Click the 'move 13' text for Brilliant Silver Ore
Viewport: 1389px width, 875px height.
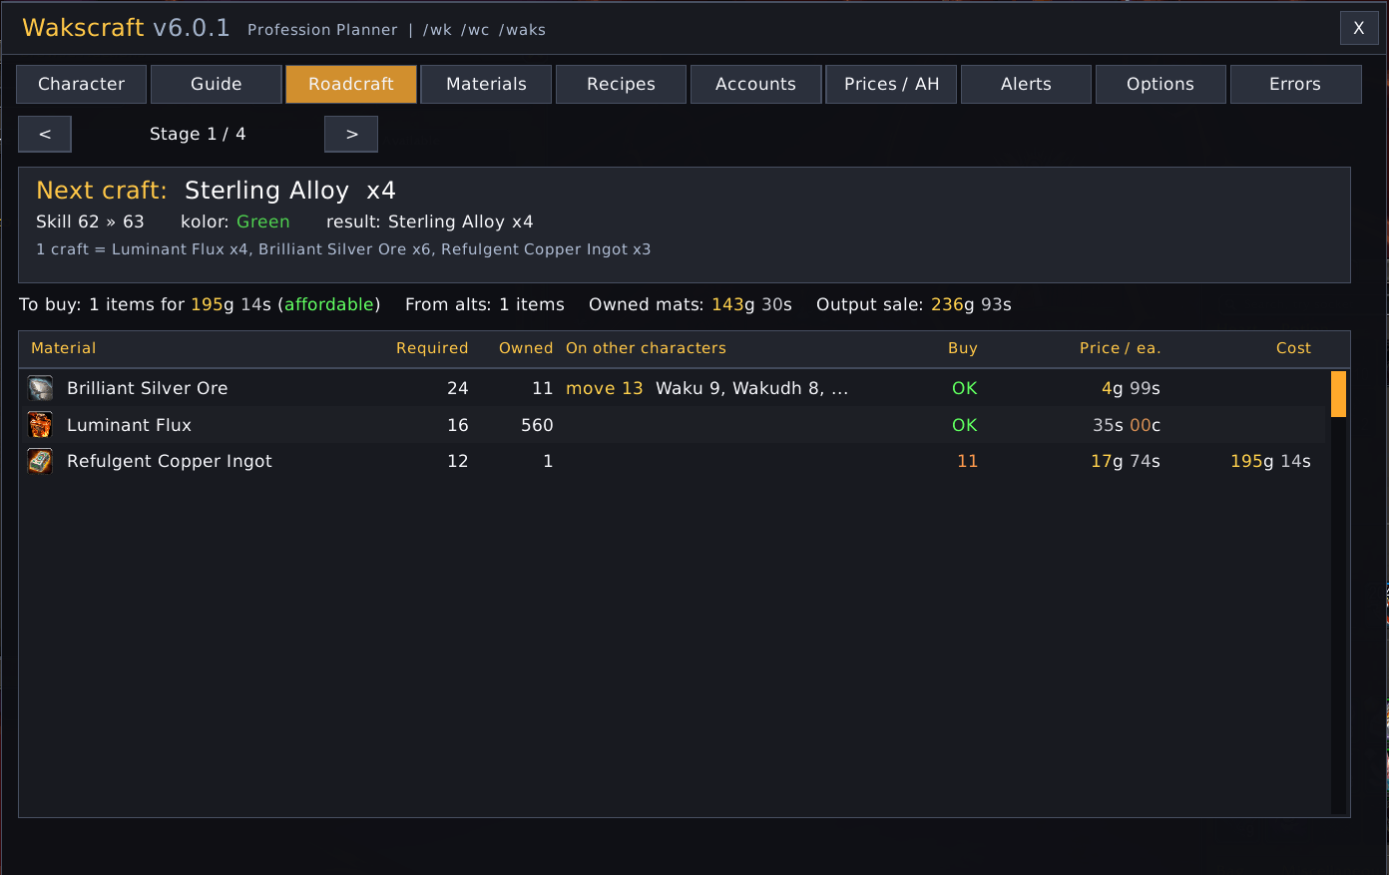pos(605,388)
